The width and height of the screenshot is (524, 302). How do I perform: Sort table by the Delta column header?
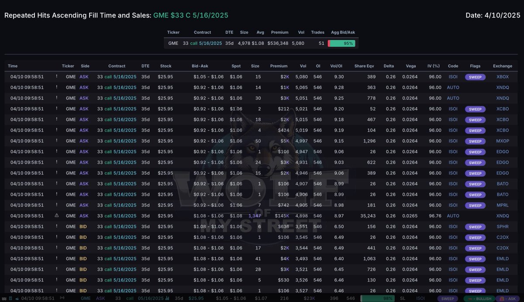pos(389,66)
